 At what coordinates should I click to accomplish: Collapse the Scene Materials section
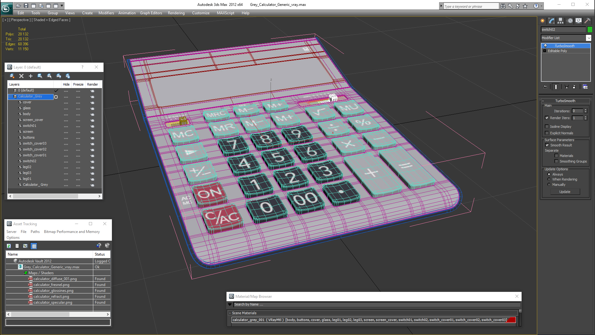[230, 313]
